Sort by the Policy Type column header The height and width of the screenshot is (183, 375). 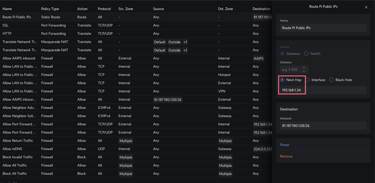tap(50, 9)
